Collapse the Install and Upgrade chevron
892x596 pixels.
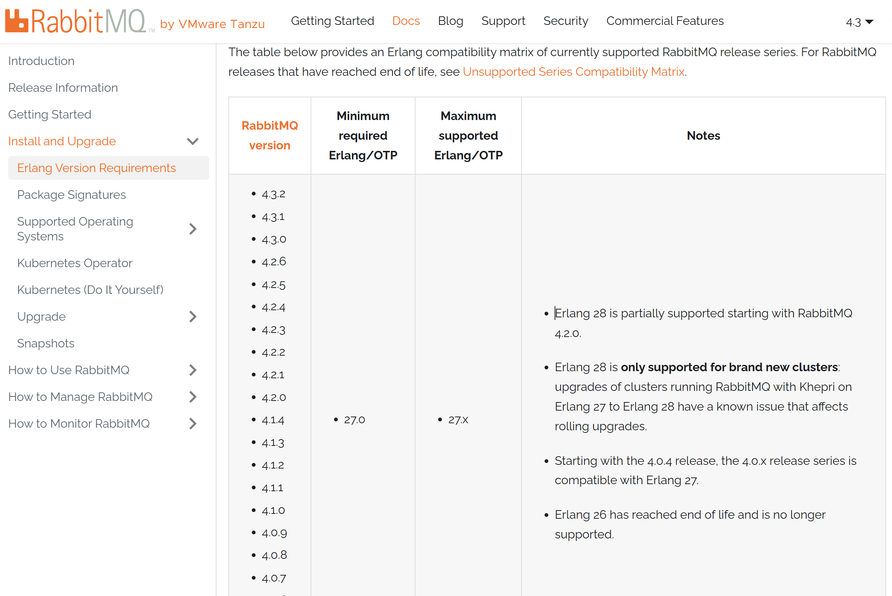click(x=193, y=141)
